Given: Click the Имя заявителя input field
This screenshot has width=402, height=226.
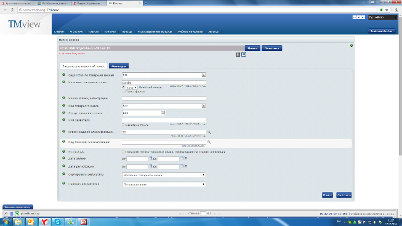Looking at the screenshot, I should [164, 120].
